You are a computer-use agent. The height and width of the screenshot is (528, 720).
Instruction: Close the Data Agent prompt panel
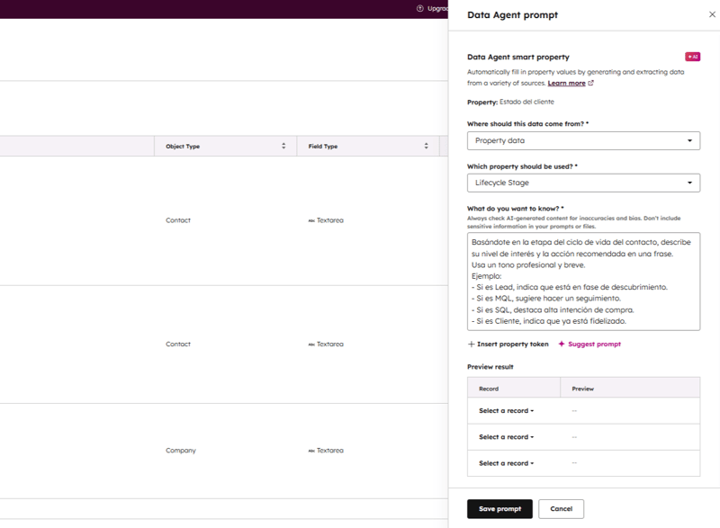tap(700, 15)
